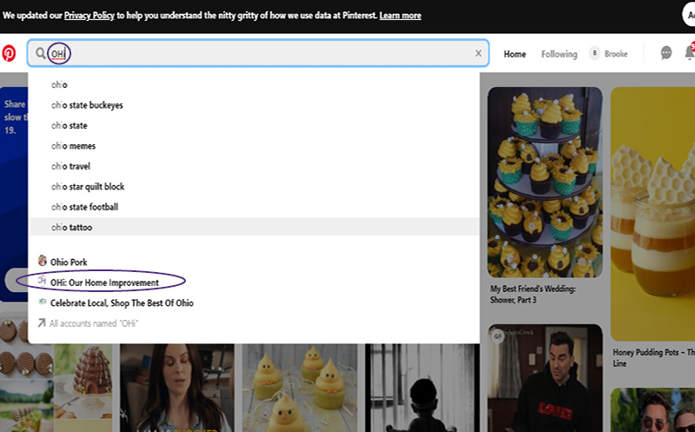Click the OHi account logo avatar
This screenshot has height=432, width=695.
(42, 281)
